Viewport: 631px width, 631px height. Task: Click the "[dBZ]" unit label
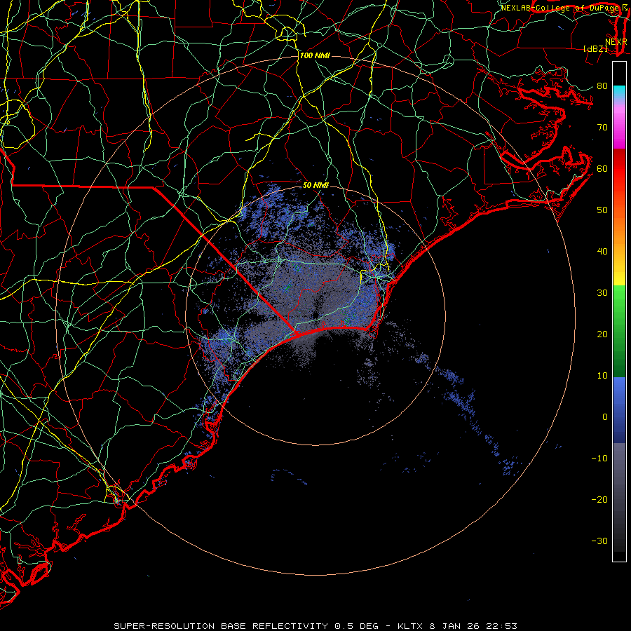(x=595, y=49)
